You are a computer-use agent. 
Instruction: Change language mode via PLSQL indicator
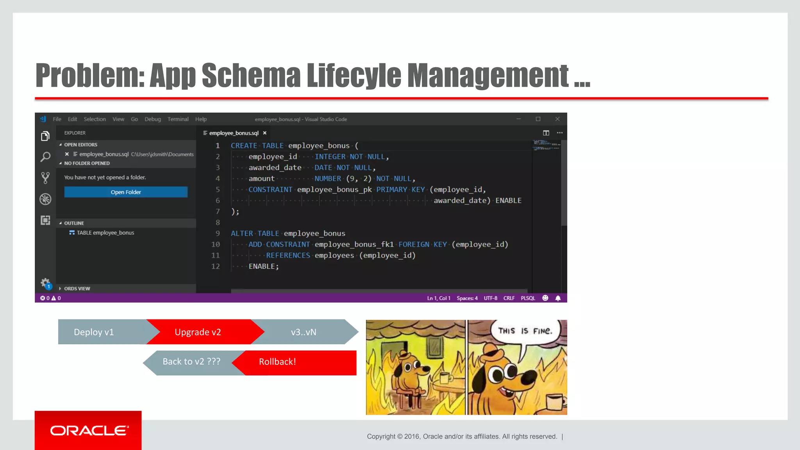528,298
